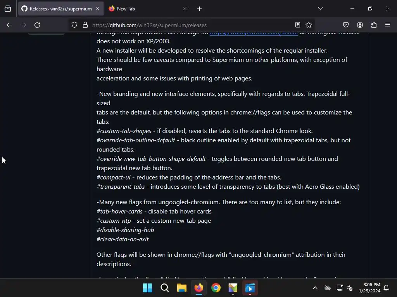The height and width of the screenshot is (297, 397).
Task: Open a new tab with plus button
Action: point(200,9)
